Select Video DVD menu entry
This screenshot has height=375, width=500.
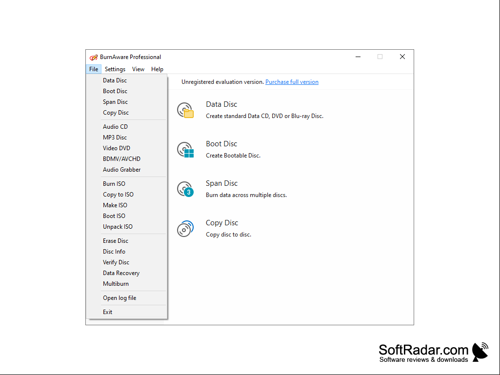pos(127,148)
